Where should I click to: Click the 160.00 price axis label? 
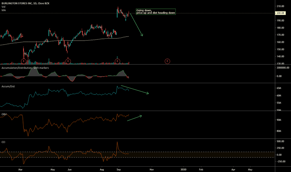(x=280, y=42)
